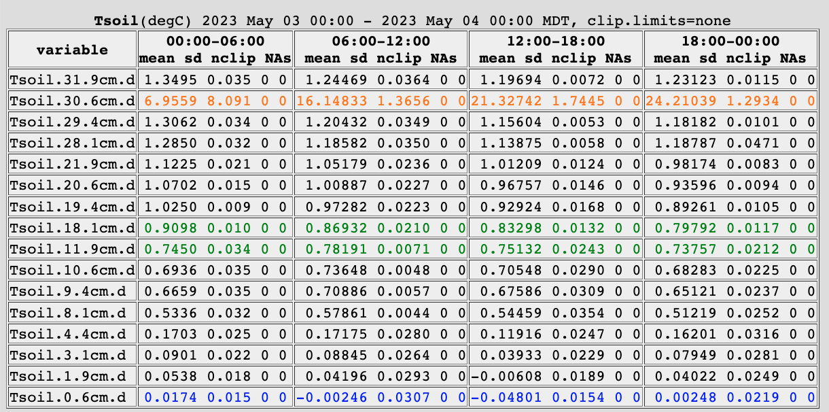Click the 18:00-00:00 column header

pos(730,41)
